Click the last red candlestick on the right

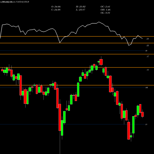pyautogui.click(x=143, y=114)
